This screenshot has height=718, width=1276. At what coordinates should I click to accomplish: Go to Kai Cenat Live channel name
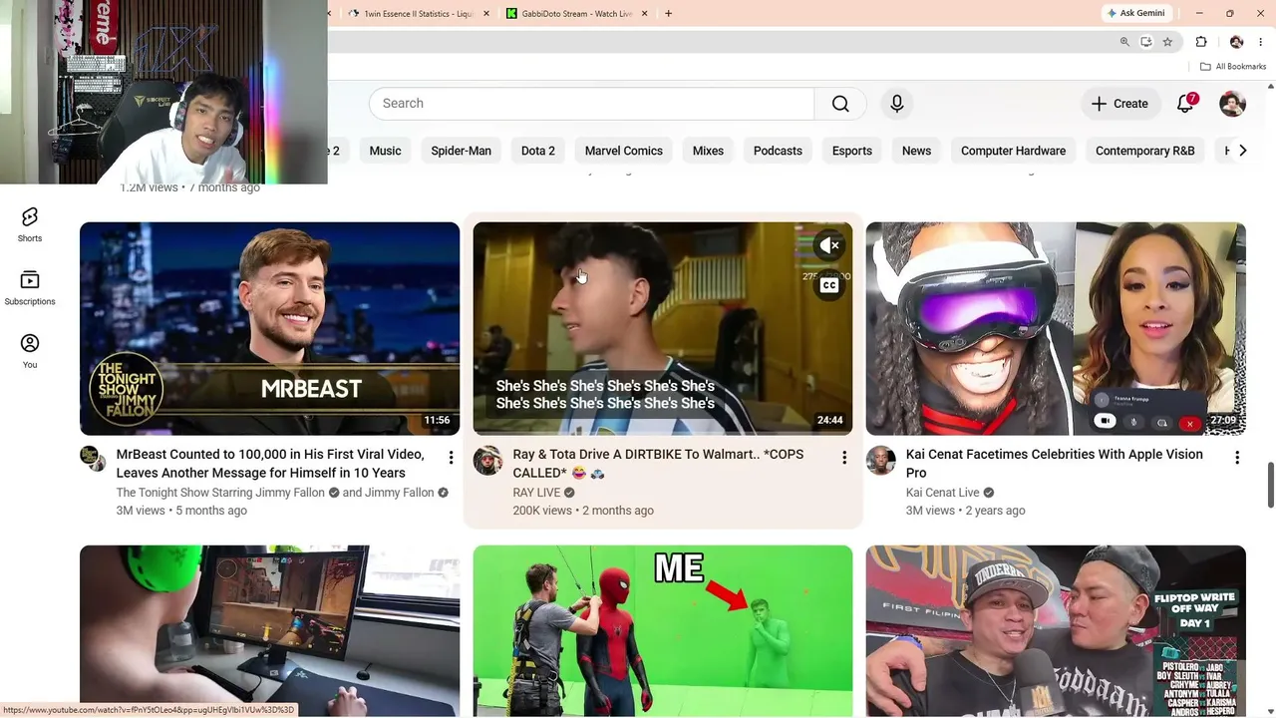942,493
